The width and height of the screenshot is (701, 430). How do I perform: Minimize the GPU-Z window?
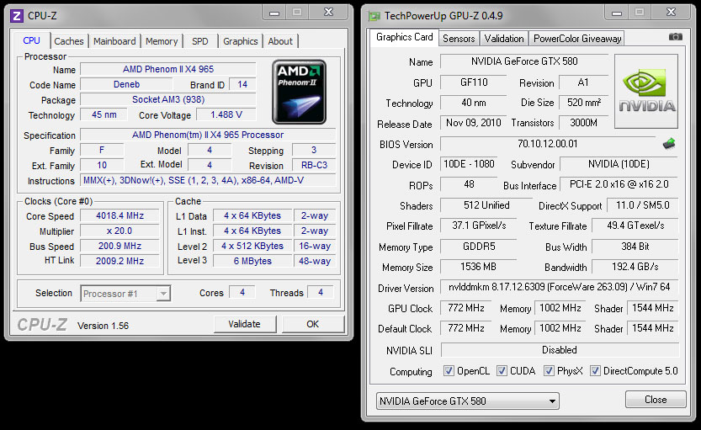(x=617, y=13)
